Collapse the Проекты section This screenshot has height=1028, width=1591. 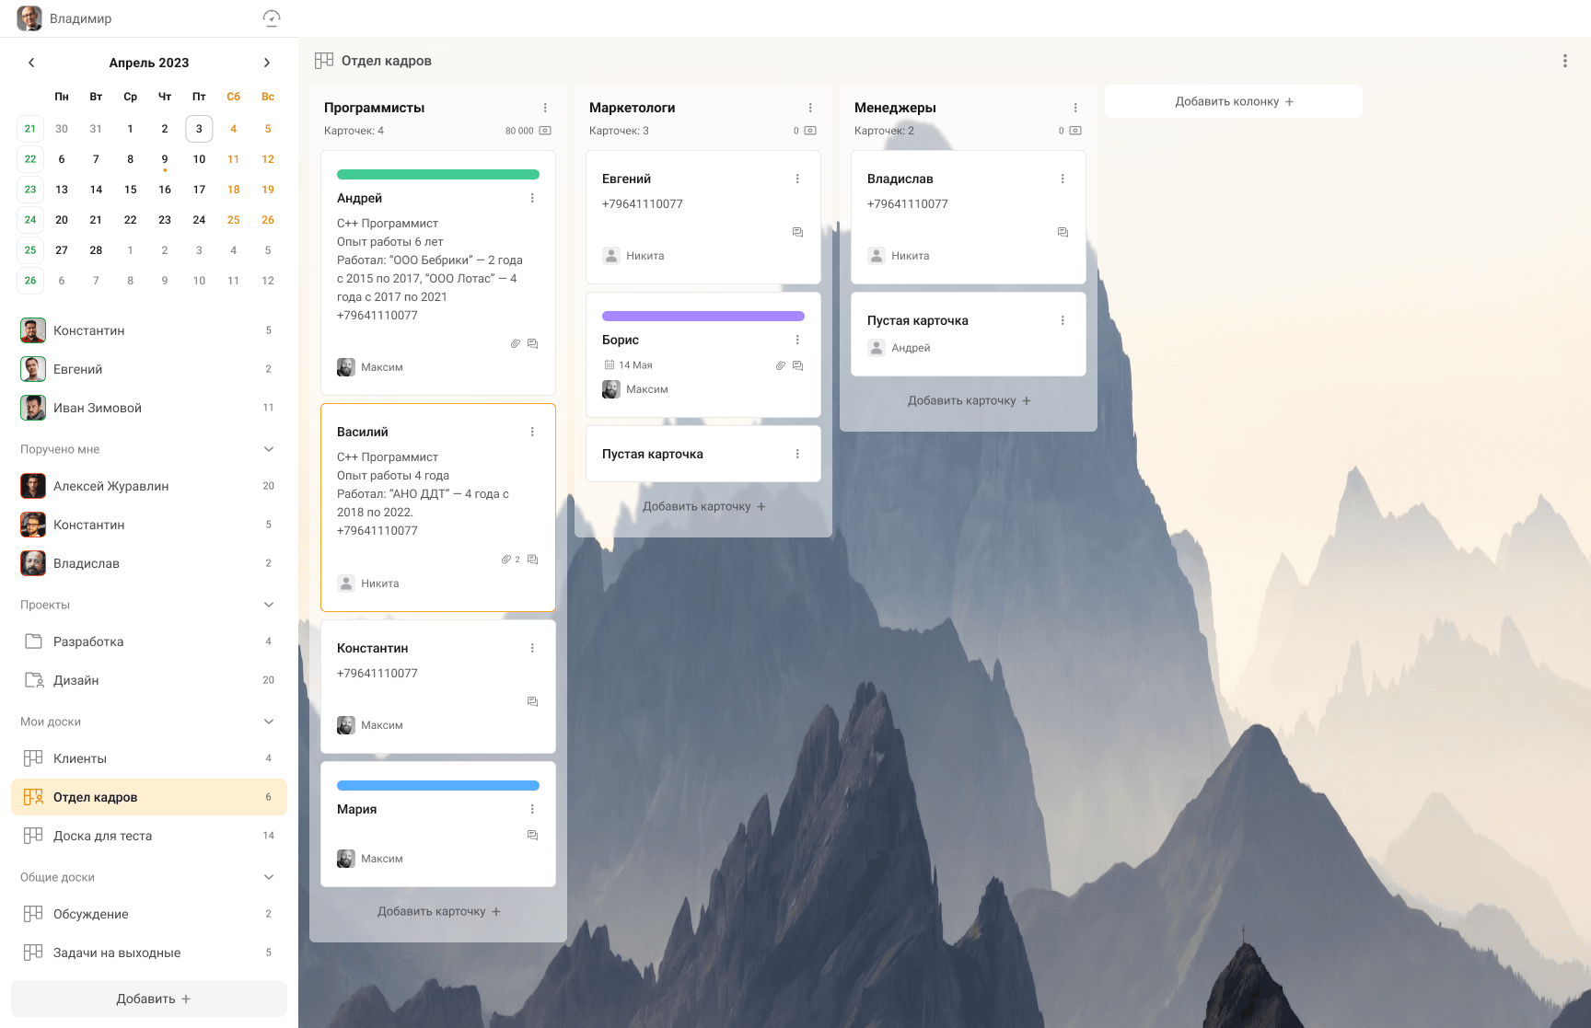(x=269, y=605)
